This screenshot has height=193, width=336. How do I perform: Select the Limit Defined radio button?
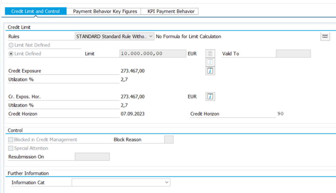11,54
